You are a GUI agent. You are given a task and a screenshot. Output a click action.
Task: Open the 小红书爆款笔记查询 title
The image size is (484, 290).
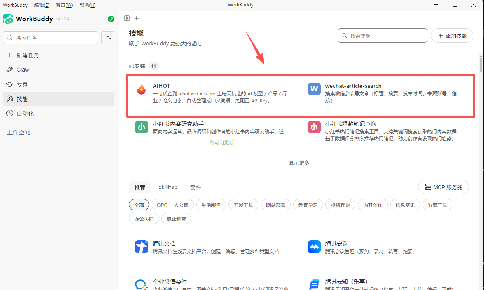(x=351, y=124)
